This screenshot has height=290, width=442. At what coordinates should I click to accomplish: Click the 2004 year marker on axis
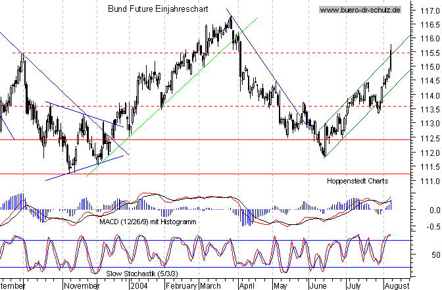[x=139, y=286]
